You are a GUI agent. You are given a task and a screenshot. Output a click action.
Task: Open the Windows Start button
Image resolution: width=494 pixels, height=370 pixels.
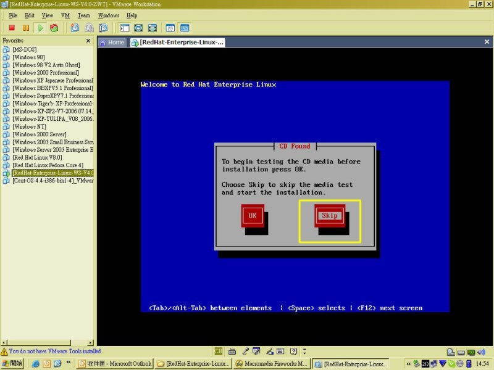pos(12,364)
